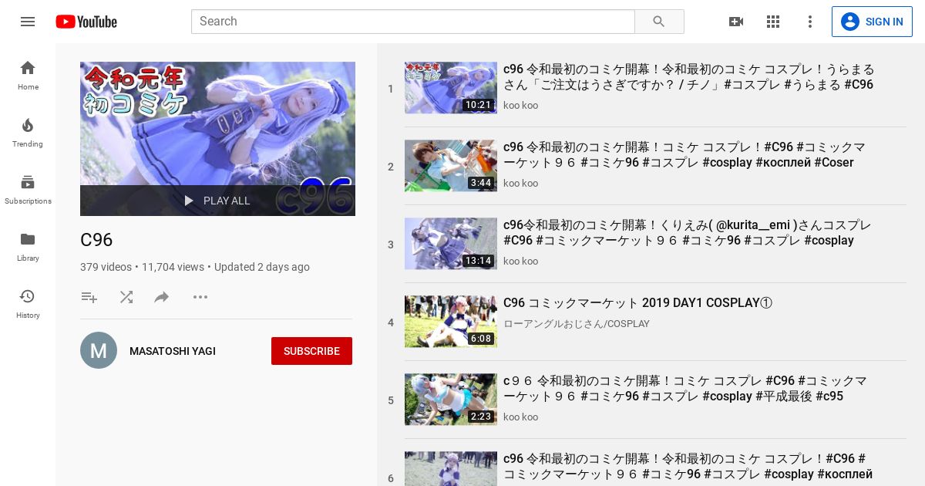The height and width of the screenshot is (486, 925).
Task: Open video 3 thumbnail with 13:14 duration
Action: 451,244
